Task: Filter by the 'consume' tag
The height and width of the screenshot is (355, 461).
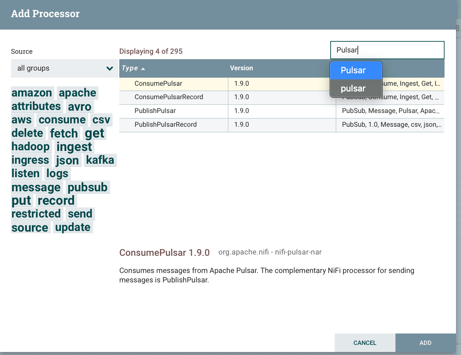Action: coord(62,120)
